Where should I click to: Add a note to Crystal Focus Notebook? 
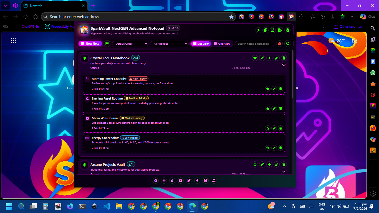(x=269, y=58)
